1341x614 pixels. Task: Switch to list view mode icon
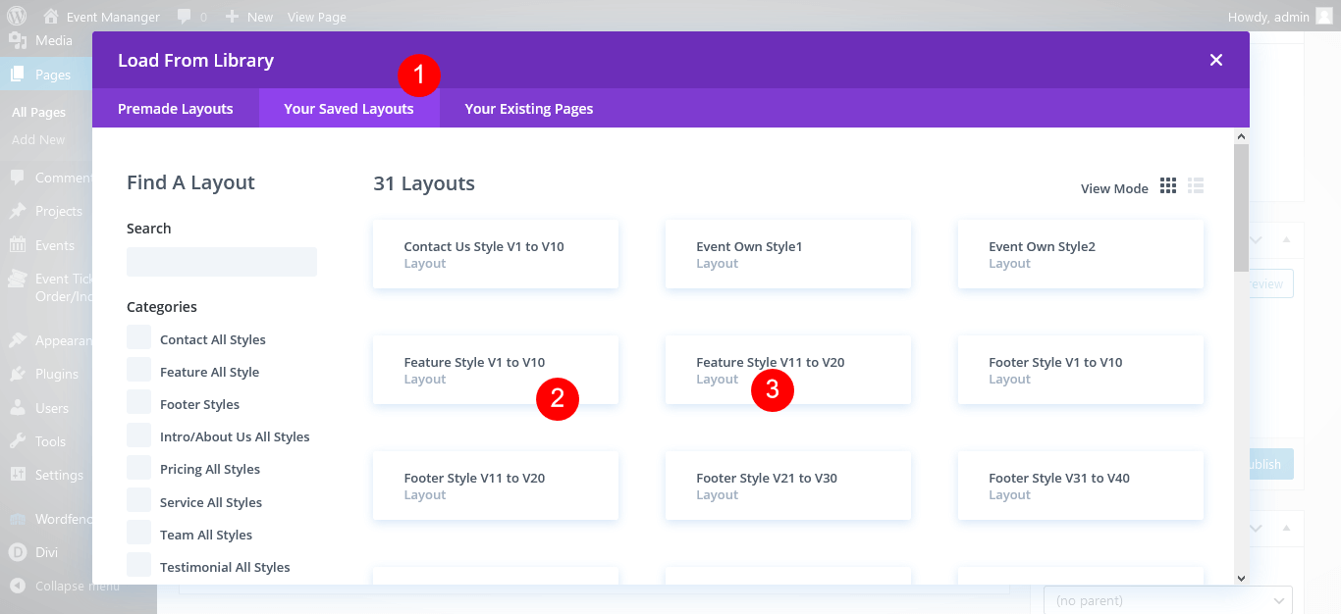(x=1196, y=185)
